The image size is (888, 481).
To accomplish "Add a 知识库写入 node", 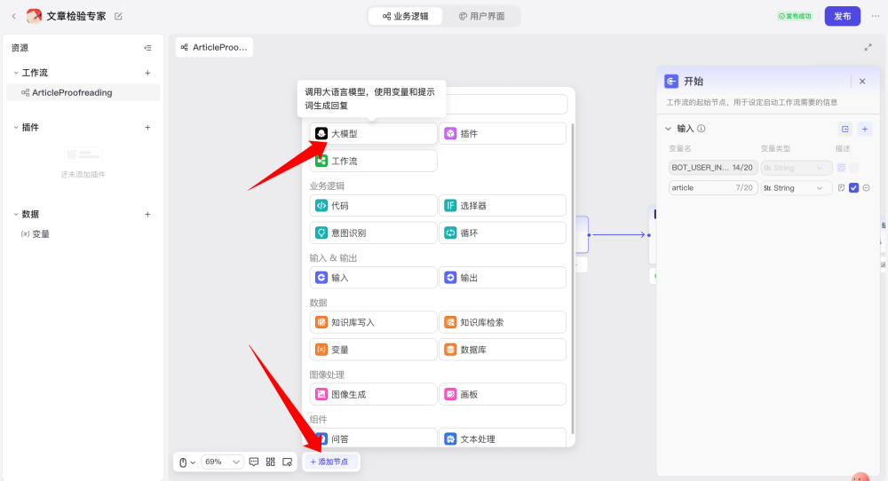I will pos(373,322).
